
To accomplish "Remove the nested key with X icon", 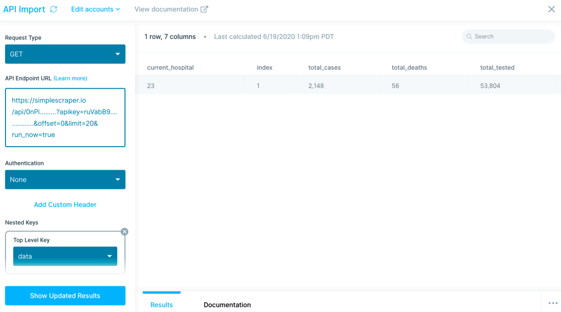I will pos(124,232).
